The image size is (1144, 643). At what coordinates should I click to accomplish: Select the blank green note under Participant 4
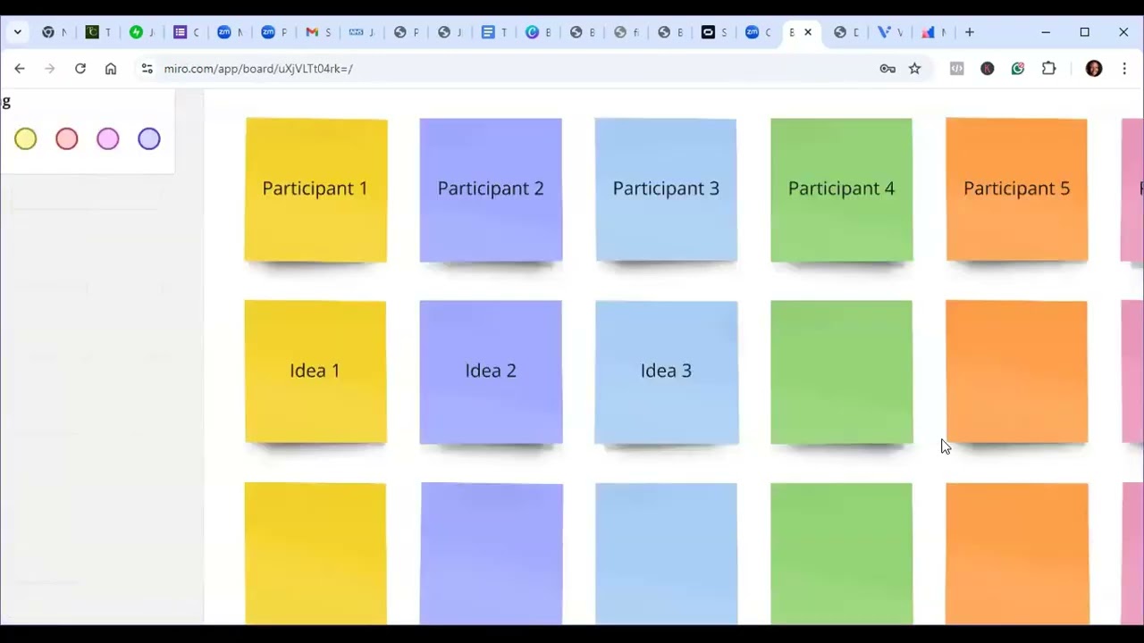point(841,372)
